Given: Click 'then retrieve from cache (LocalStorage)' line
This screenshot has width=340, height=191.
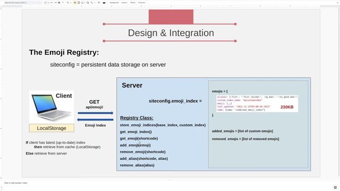Looking at the screenshot, I should coord(67,147).
